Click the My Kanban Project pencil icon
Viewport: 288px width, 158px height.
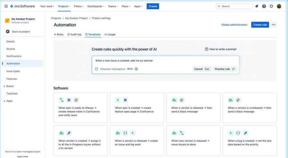pos(7,21)
